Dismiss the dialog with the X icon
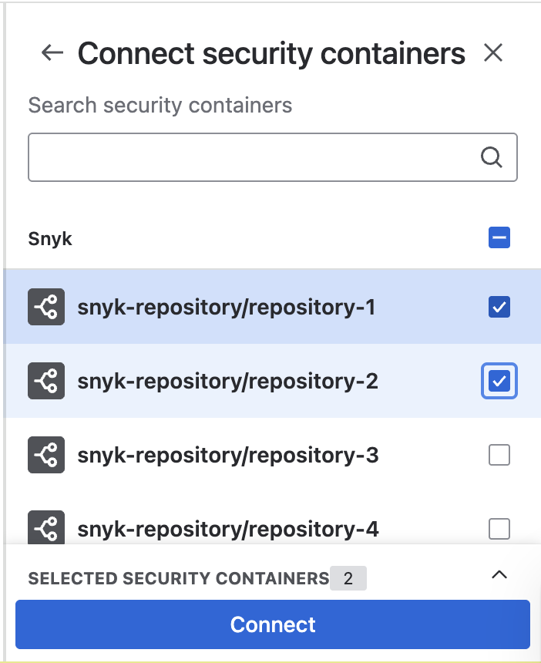The image size is (541, 663). [493, 53]
